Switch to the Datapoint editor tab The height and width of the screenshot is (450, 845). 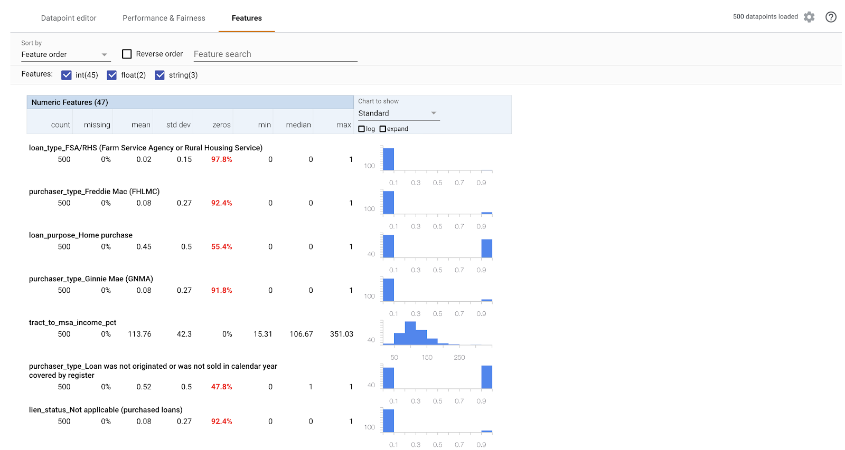69,18
